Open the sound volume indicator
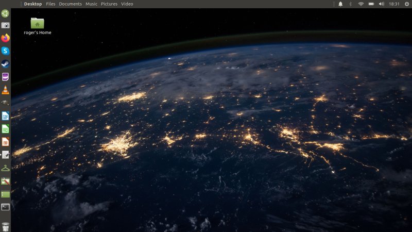 382,4
